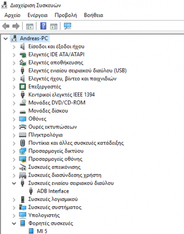Screen dimensions: 184x234
Task: Click the mouse icon beside Ποντίκια και άλλες συσκευές
Action: coord(22,143)
